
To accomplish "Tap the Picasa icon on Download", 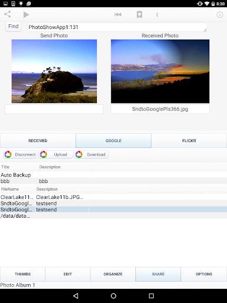I will tap(79, 154).
